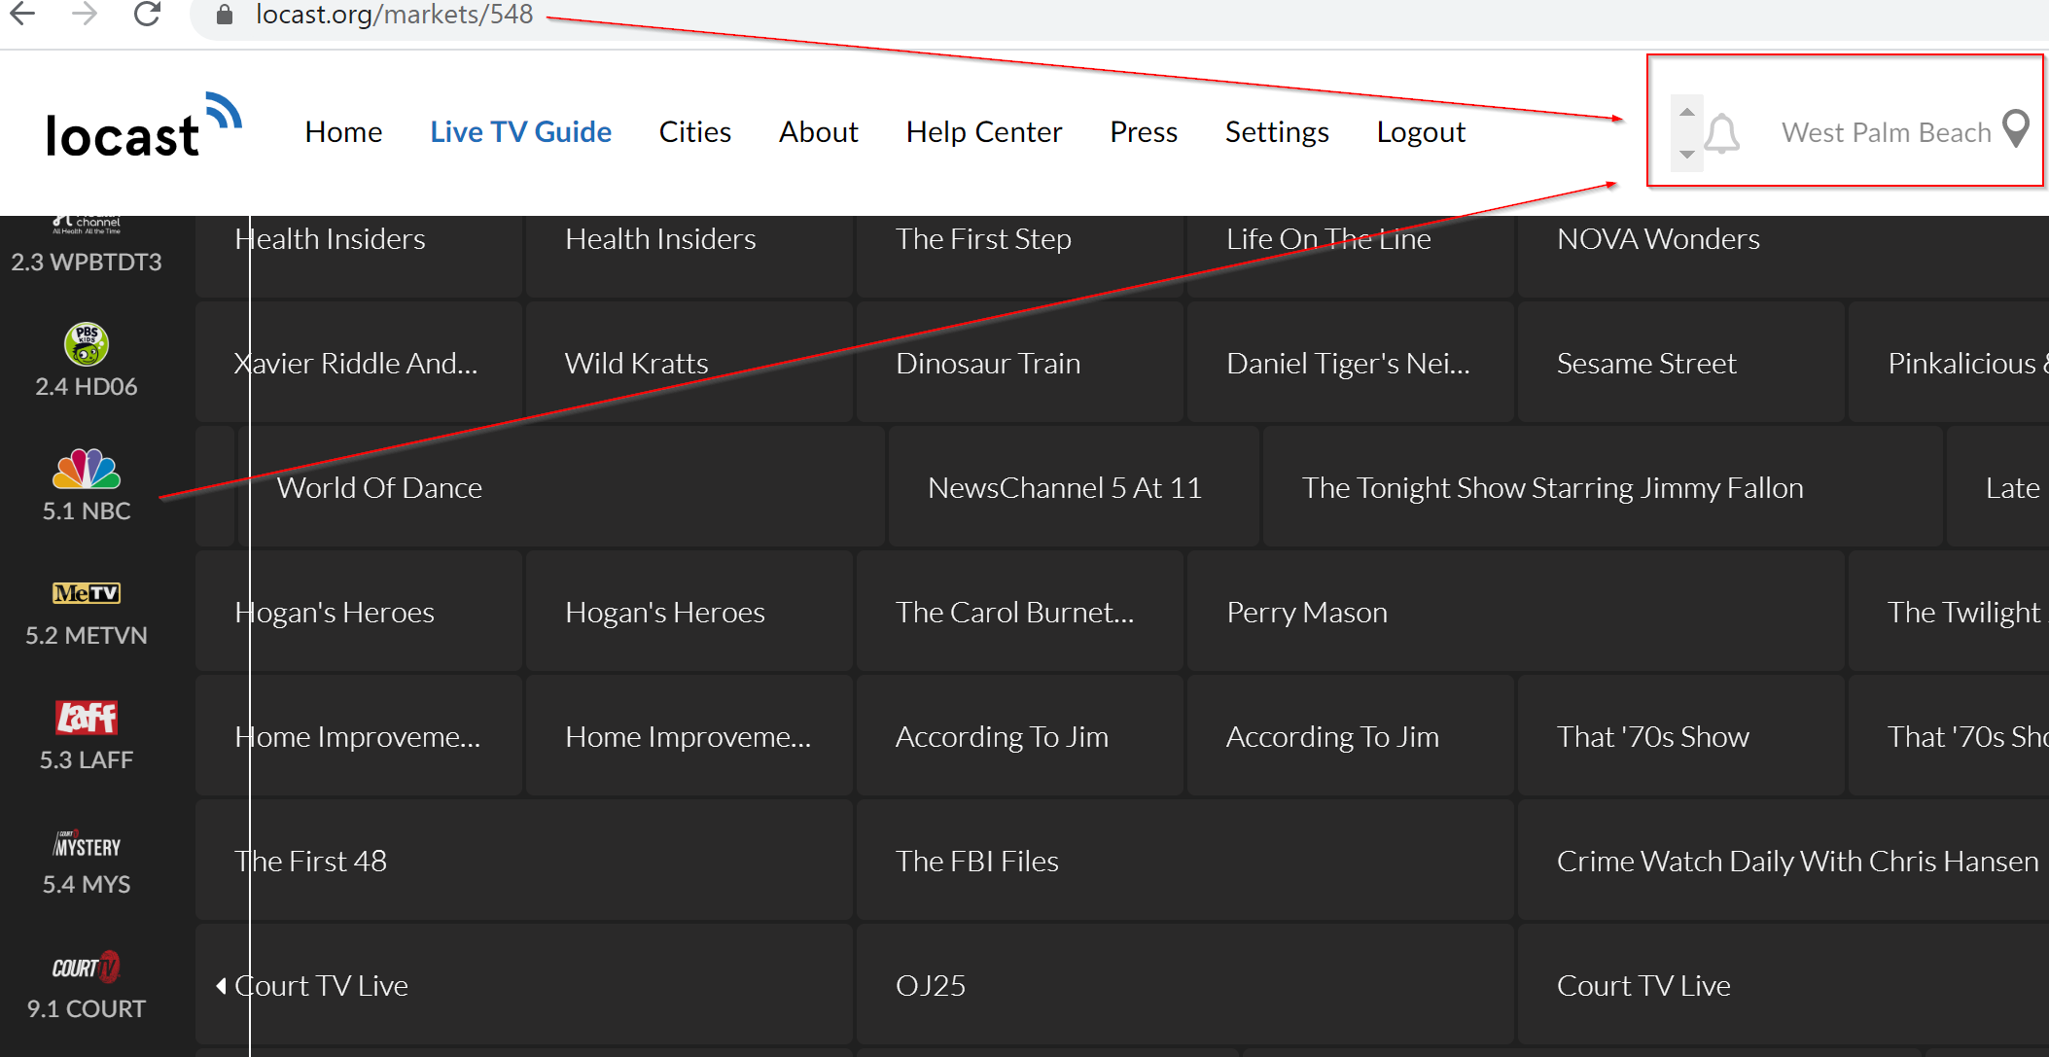2049x1057 pixels.
Task: Click the Logout link
Action: (x=1420, y=132)
